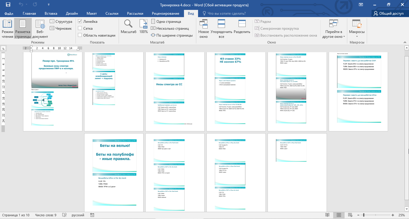Image resolution: width=409 pixels, height=219 pixels.
Task: Click the macro recording status bar icon
Action: [x=92, y=215]
